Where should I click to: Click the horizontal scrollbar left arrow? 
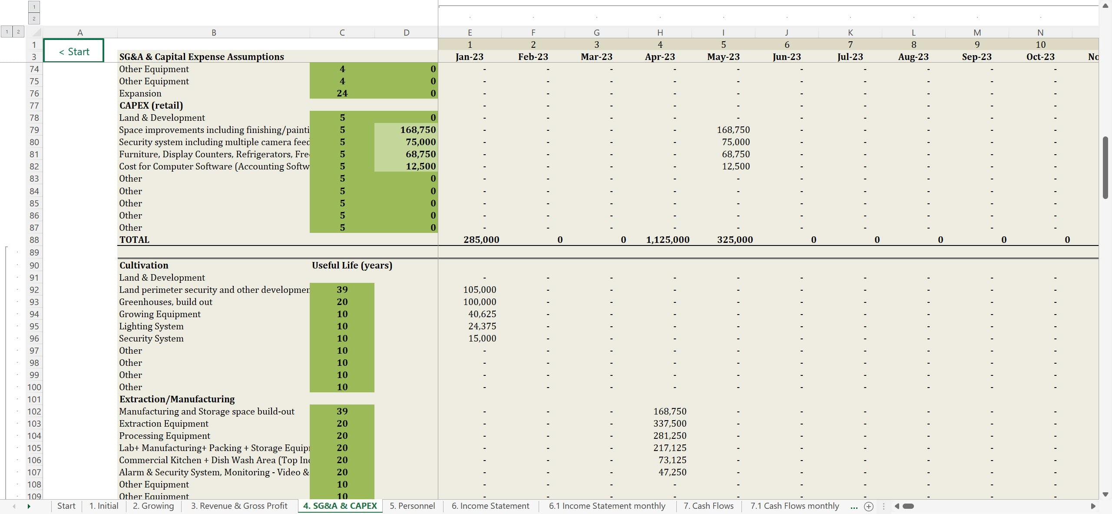[x=897, y=506]
